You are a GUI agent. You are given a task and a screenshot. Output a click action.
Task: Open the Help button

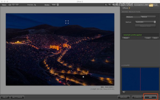point(5,97)
